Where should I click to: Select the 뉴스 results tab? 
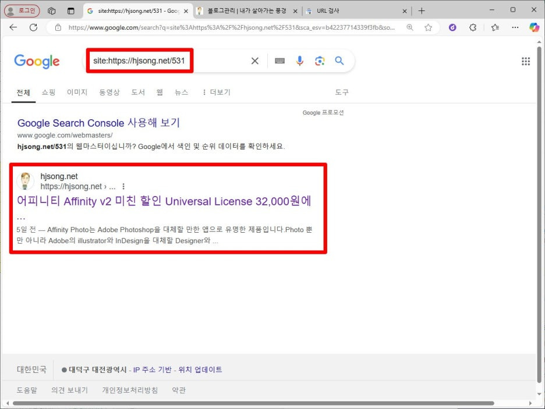point(182,93)
